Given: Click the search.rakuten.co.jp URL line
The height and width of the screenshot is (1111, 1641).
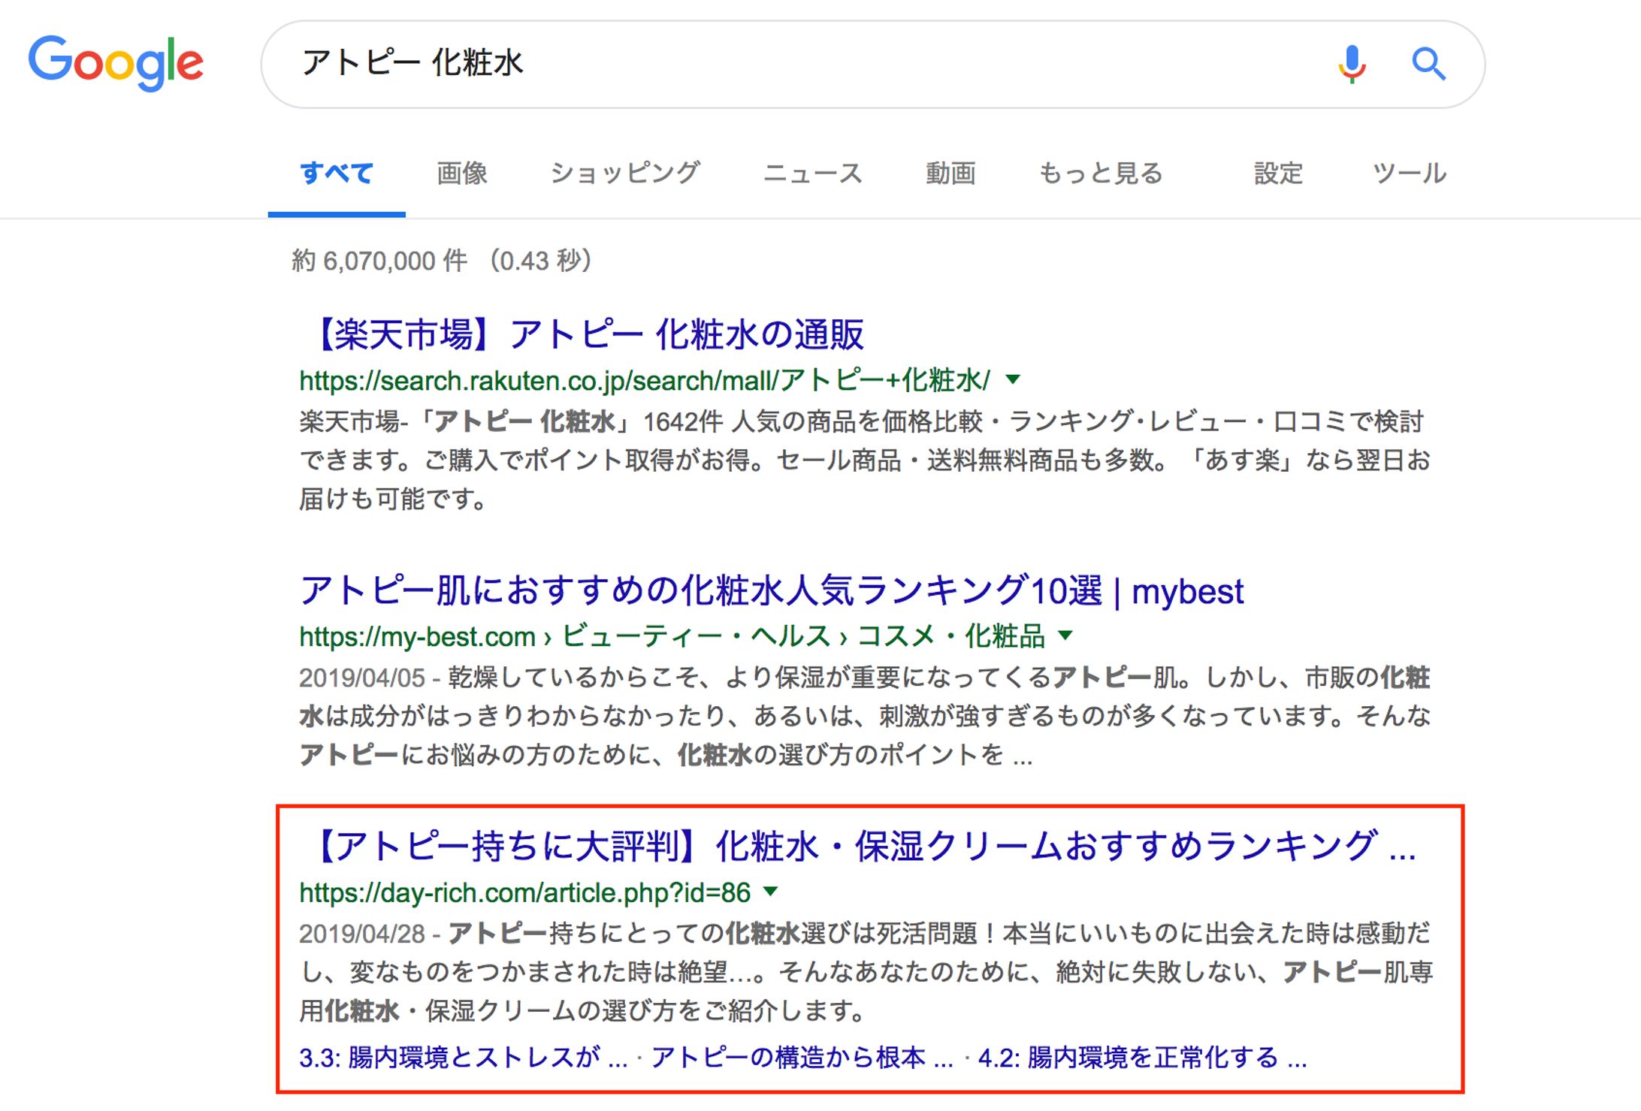Looking at the screenshot, I should 645,381.
